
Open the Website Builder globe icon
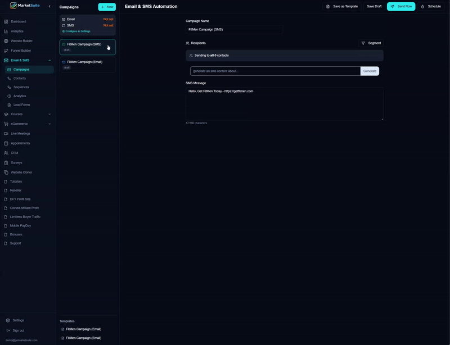(6, 41)
